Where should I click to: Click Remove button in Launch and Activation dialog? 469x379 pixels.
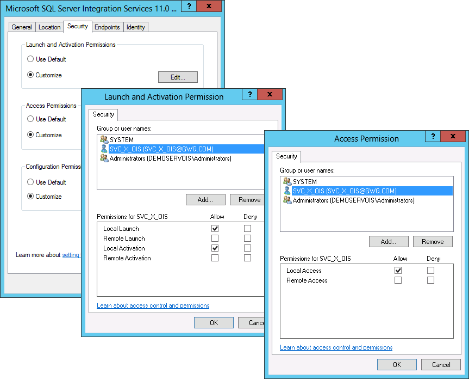click(x=247, y=200)
